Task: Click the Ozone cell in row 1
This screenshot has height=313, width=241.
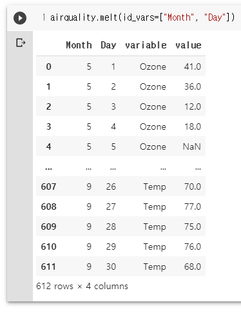Action: coord(153,86)
